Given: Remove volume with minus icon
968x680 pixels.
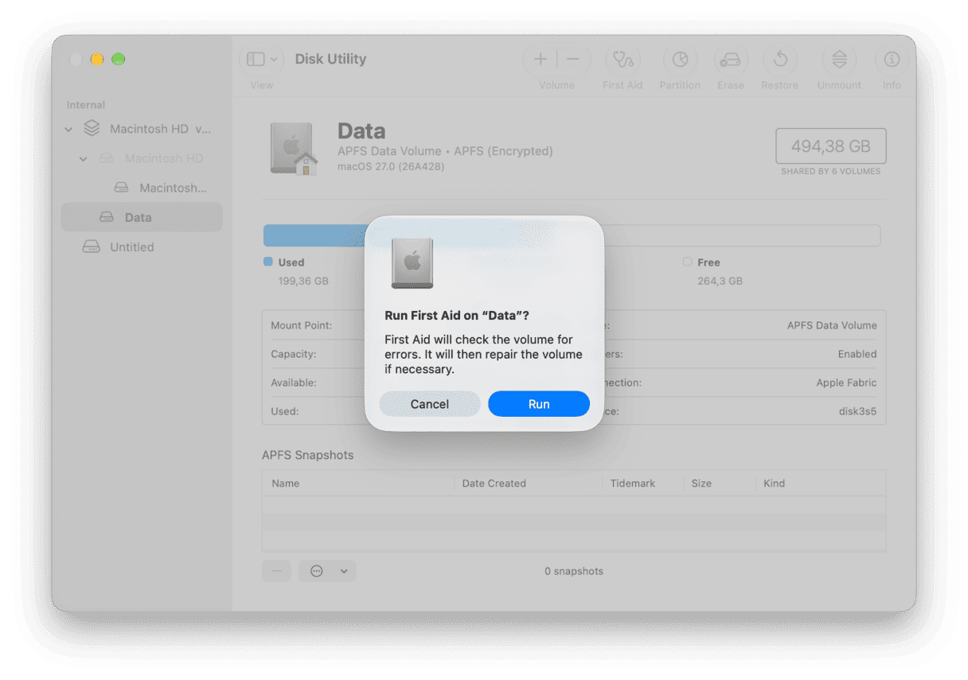Looking at the screenshot, I should [x=573, y=59].
